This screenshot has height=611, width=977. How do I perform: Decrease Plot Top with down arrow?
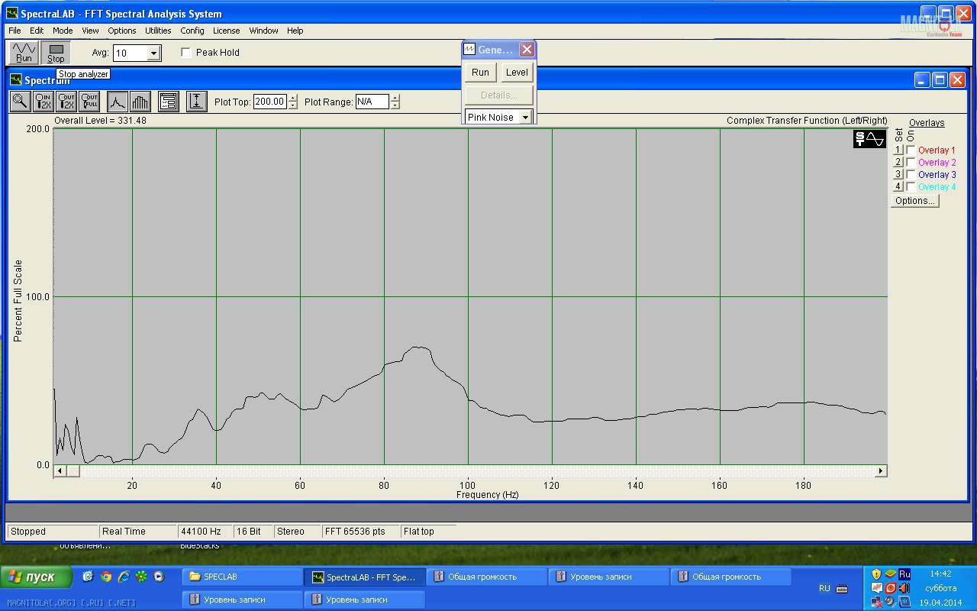pos(293,105)
